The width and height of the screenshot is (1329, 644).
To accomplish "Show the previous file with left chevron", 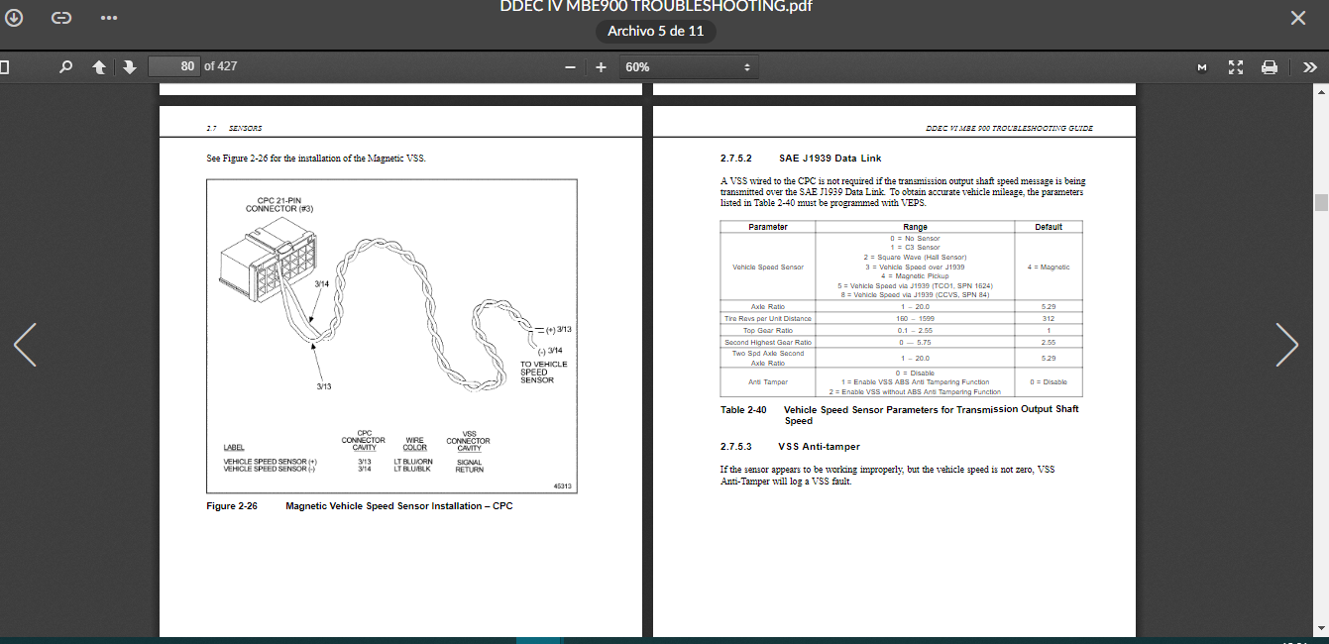I will (25, 344).
